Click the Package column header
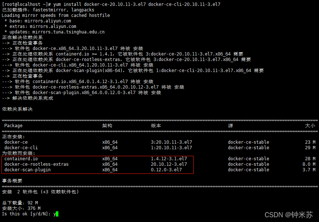This screenshot has width=319, height=222. [14, 126]
